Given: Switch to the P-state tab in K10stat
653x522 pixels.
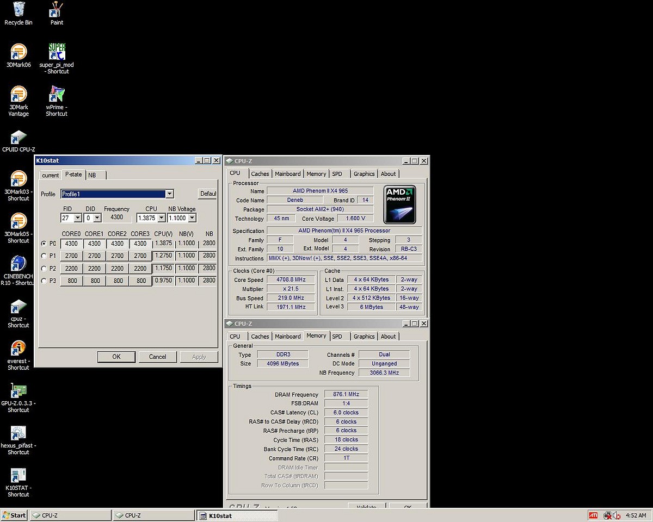Looking at the screenshot, I should coord(73,174).
